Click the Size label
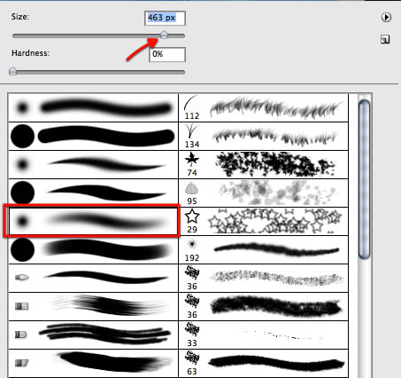The height and width of the screenshot is (378, 401). click(20, 17)
